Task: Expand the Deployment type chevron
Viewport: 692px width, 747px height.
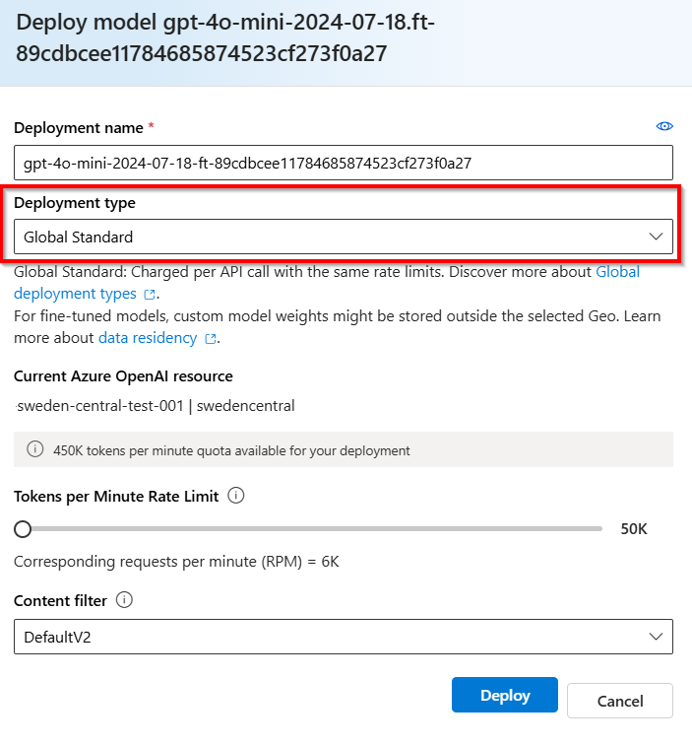Action: (656, 237)
